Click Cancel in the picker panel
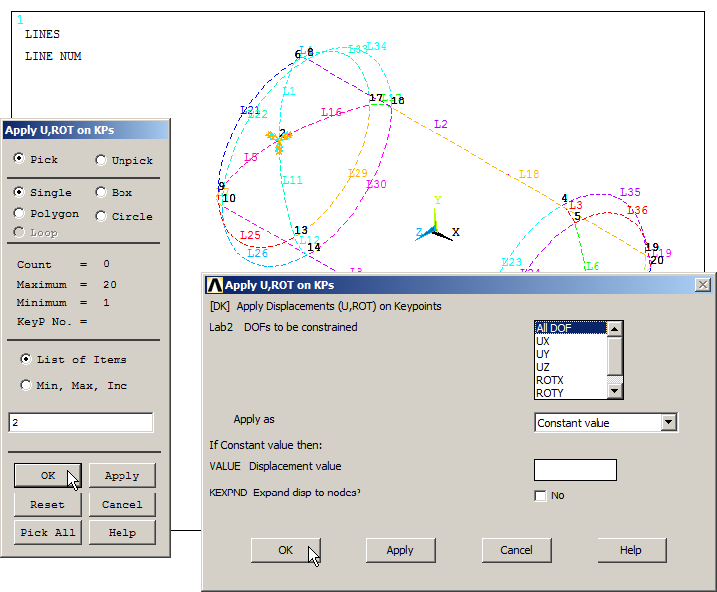This screenshot has height=592, width=717. tap(122, 504)
